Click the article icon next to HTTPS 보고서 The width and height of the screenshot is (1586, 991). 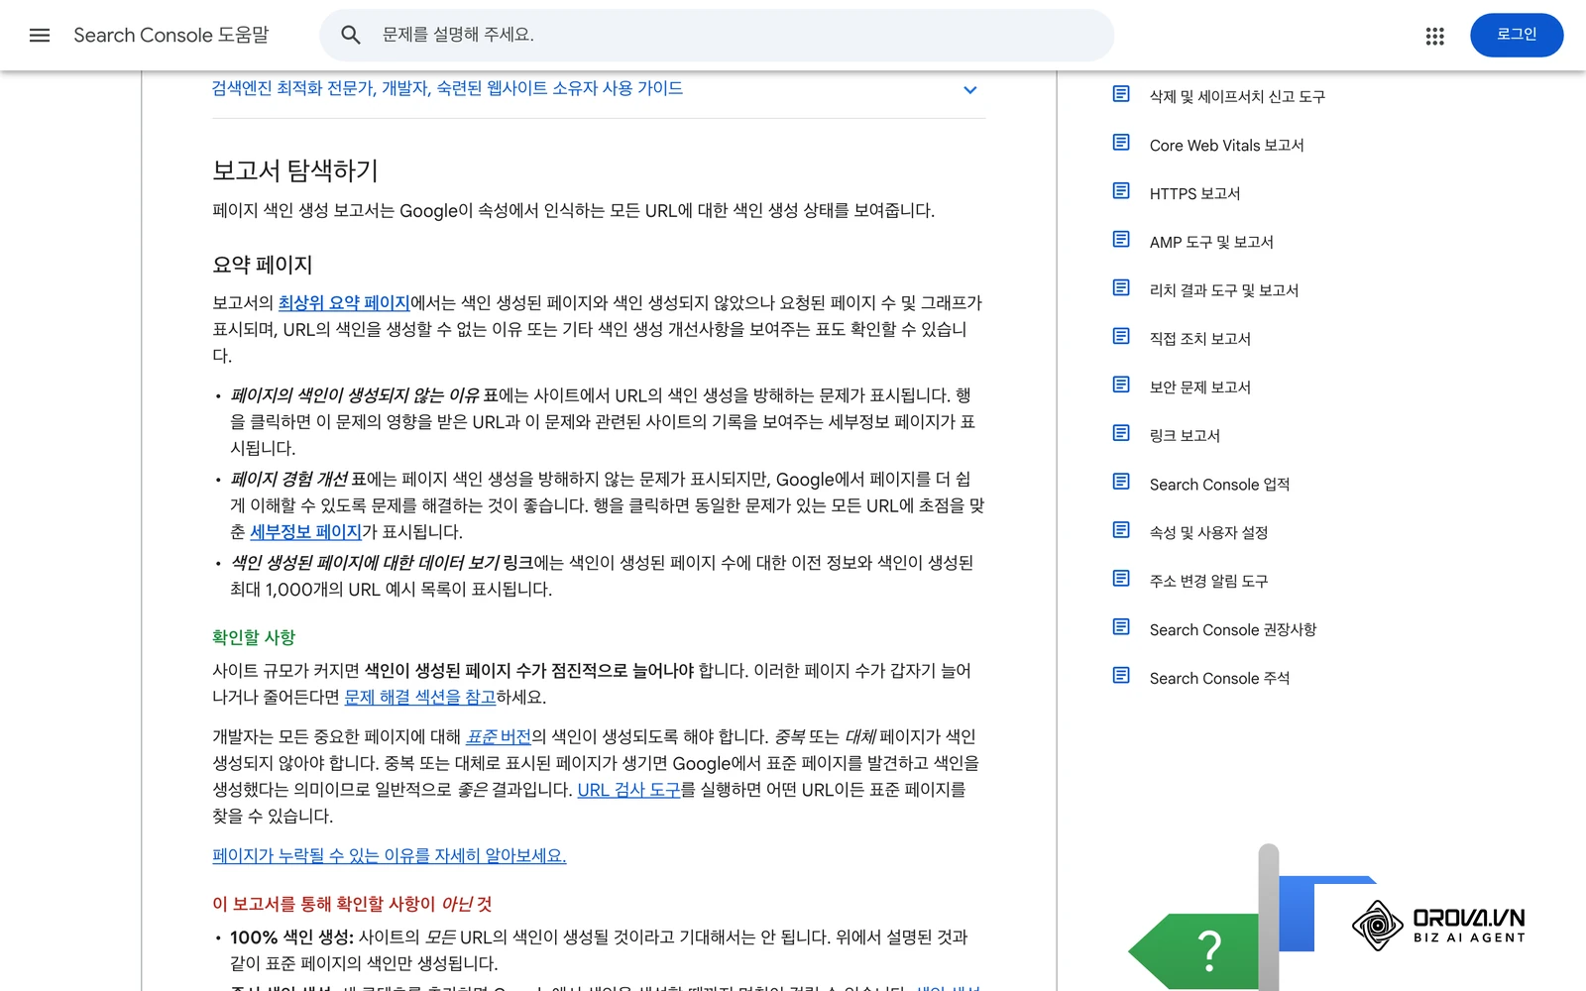click(x=1121, y=191)
